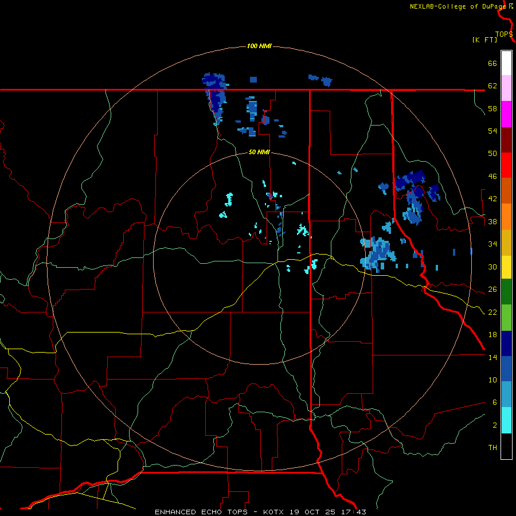Image resolution: width=516 pixels, height=516 pixels.
Task: Click the 2 legend value
Action: pos(495,425)
